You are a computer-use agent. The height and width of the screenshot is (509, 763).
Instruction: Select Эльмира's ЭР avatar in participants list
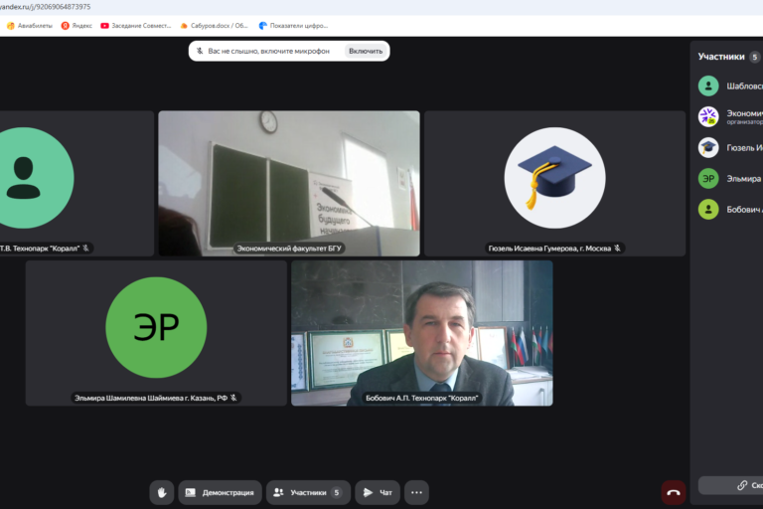pyautogui.click(x=708, y=179)
